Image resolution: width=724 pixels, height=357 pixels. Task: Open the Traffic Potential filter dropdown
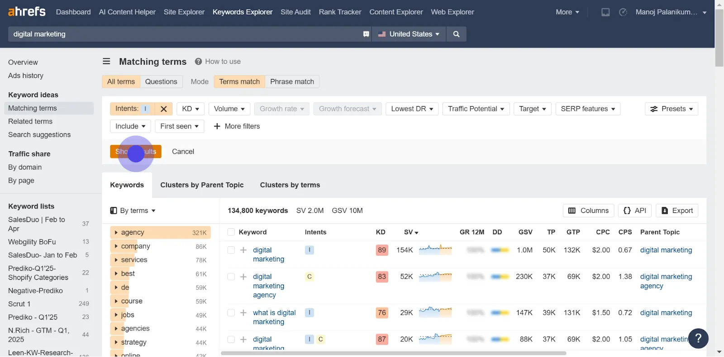click(x=476, y=109)
